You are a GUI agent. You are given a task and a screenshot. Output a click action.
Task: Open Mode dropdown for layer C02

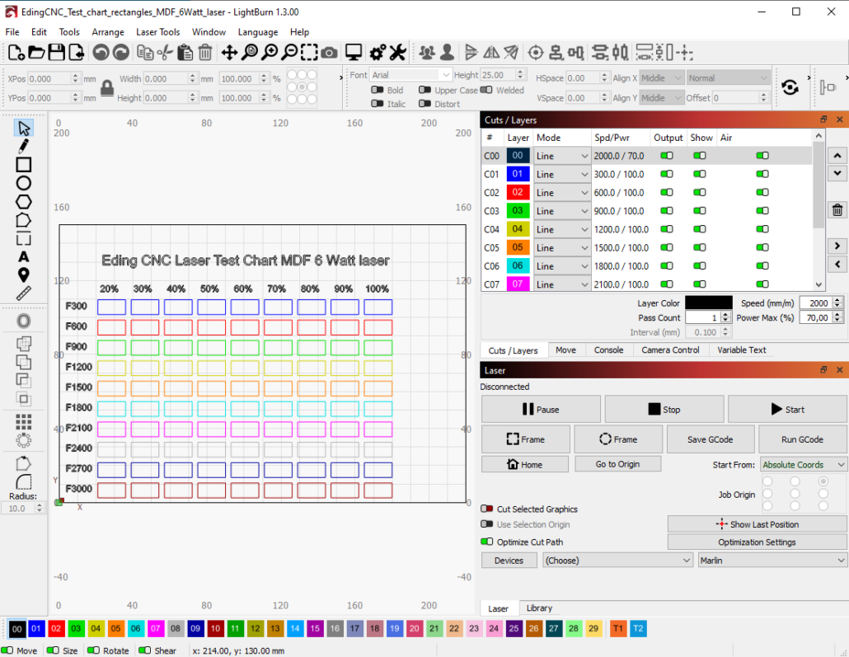(562, 193)
